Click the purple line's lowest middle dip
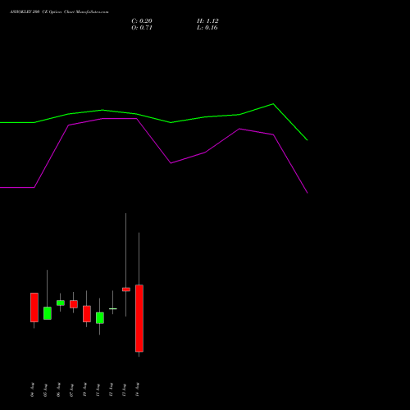 [171, 163]
